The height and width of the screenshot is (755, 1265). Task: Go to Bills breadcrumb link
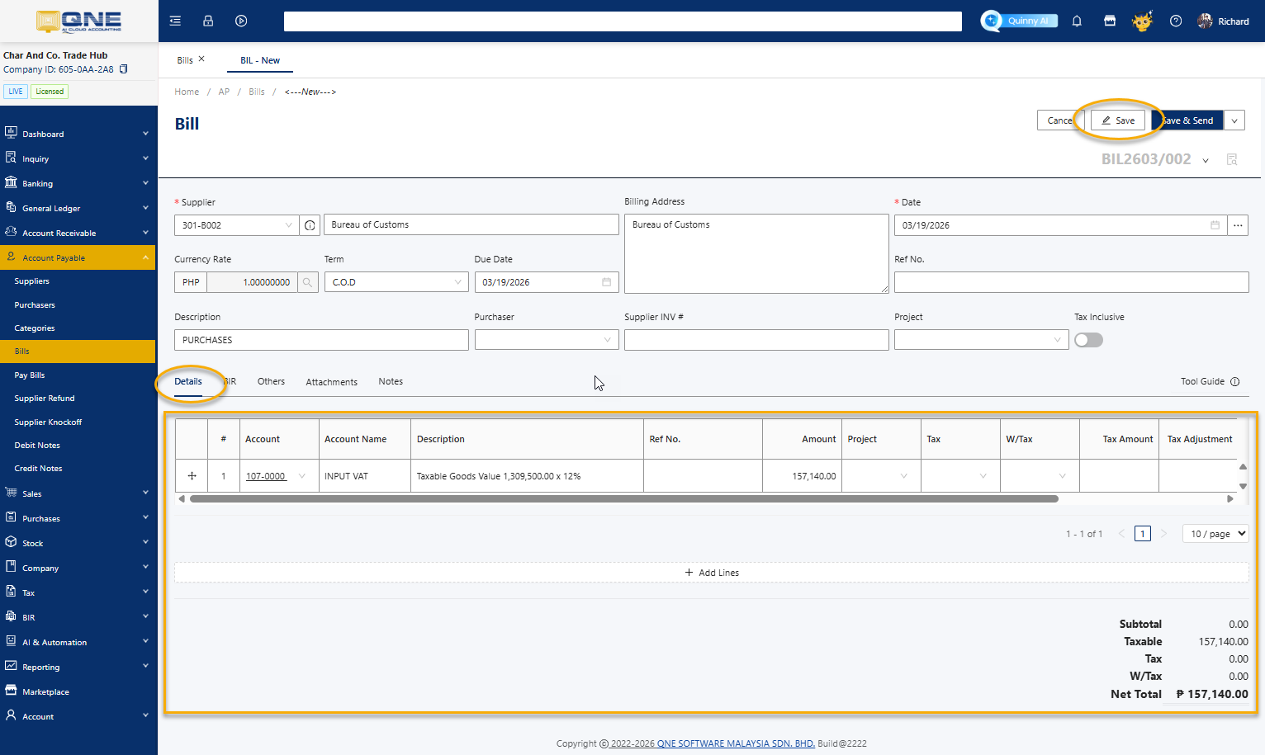click(257, 92)
